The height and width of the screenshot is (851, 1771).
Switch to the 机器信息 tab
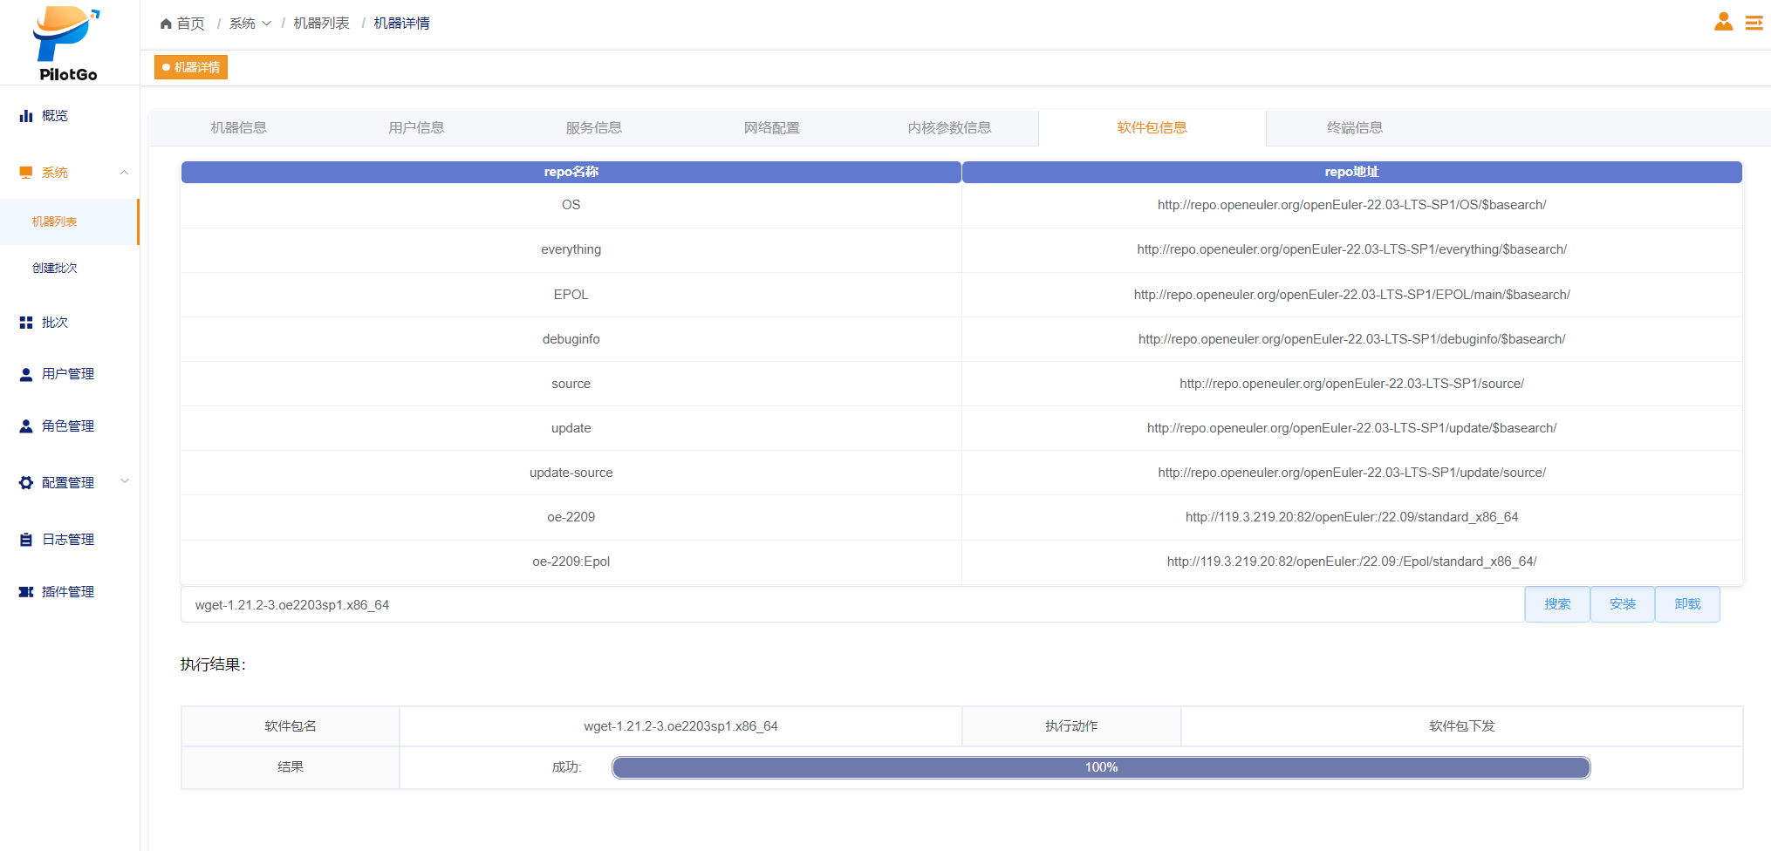[238, 128]
